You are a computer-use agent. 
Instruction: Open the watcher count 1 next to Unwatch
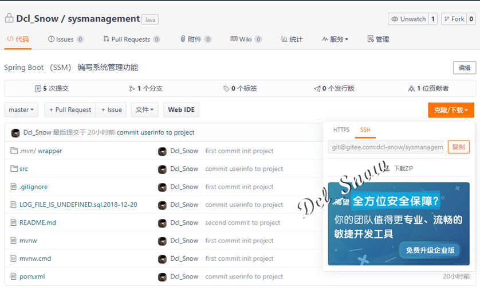433,19
